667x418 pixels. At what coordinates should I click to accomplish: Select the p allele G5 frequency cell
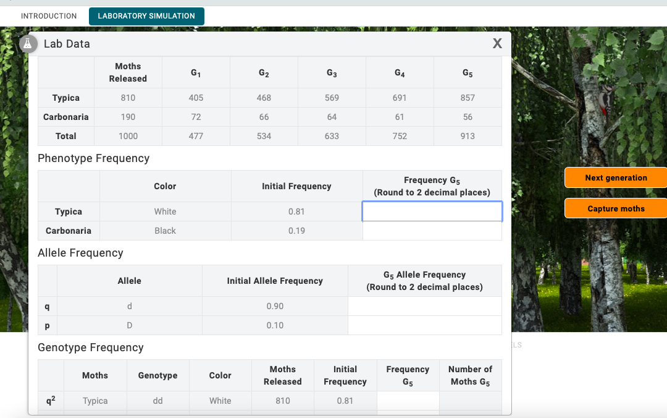point(424,325)
